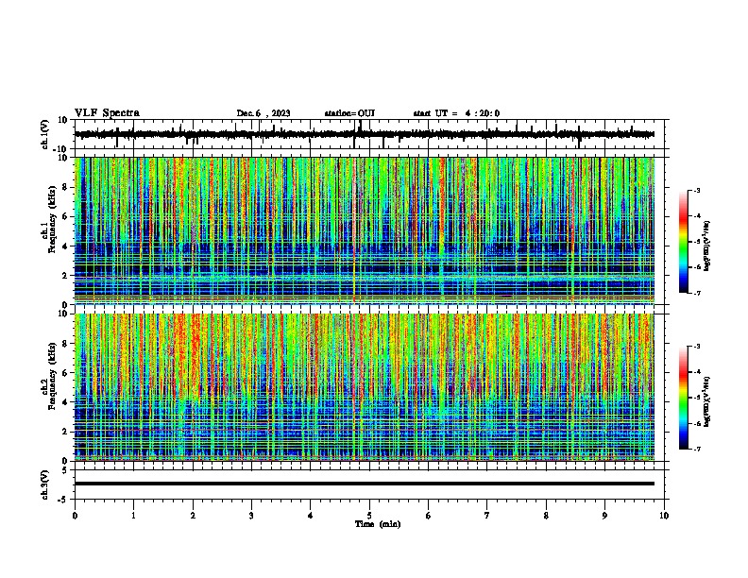This screenshot has width=748, height=578.
Task: Click time axis tick label "6"
Action: point(429,516)
